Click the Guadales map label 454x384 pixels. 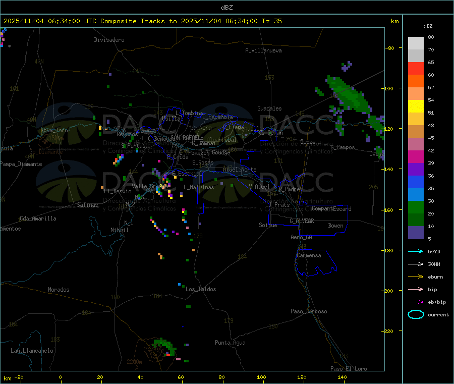point(269,108)
